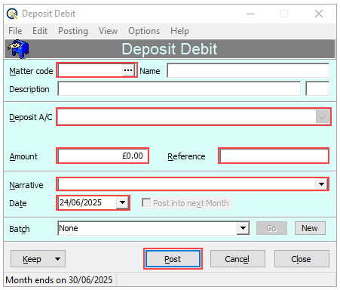Expand the Keep button dropdown arrow
Viewport: 340px width, 290px height.
[x=57, y=259]
